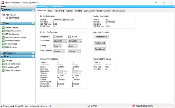175x108 pixels.
Task: Open ALP Help
Action: coord(9,61)
